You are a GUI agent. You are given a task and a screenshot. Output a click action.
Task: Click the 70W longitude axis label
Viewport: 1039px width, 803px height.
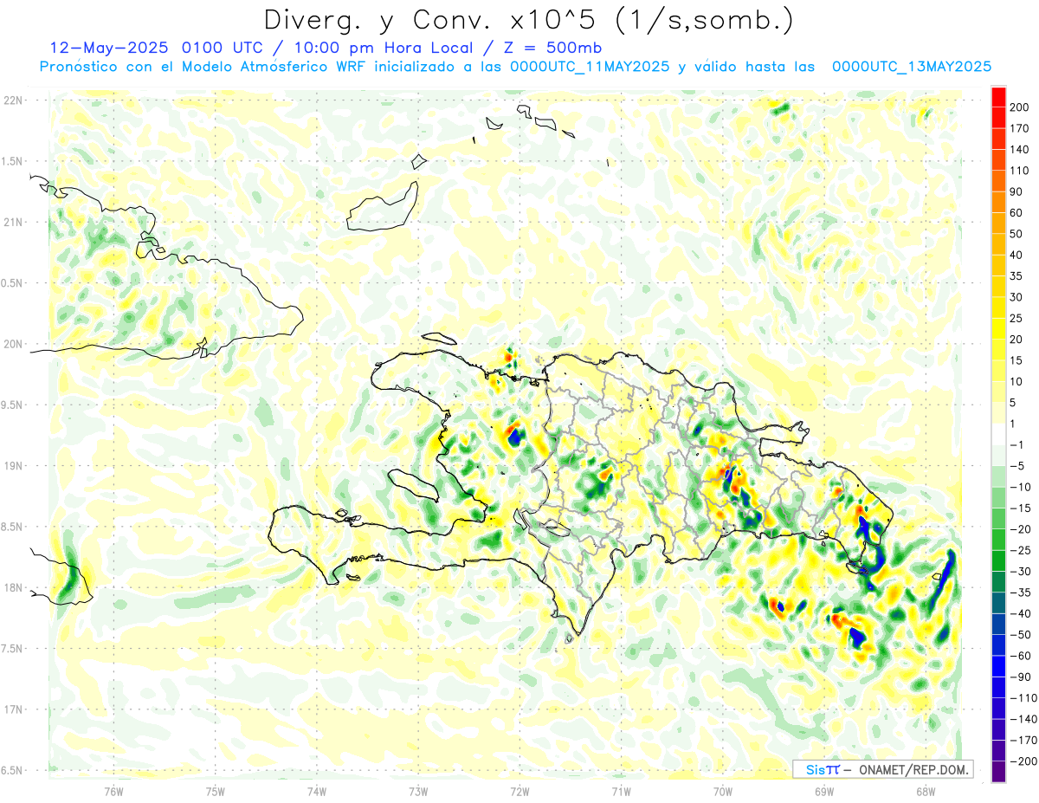(x=723, y=791)
